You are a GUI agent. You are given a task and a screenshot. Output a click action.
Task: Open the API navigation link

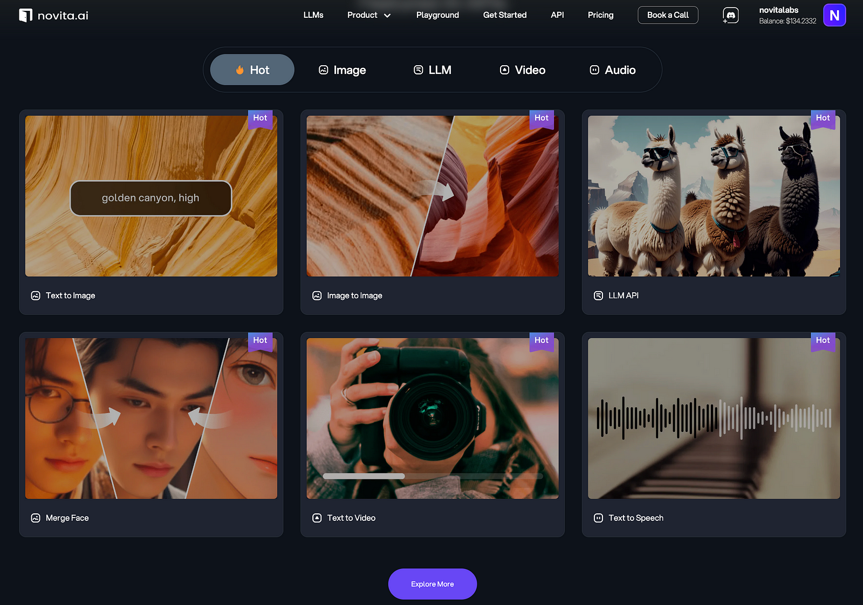click(x=557, y=15)
